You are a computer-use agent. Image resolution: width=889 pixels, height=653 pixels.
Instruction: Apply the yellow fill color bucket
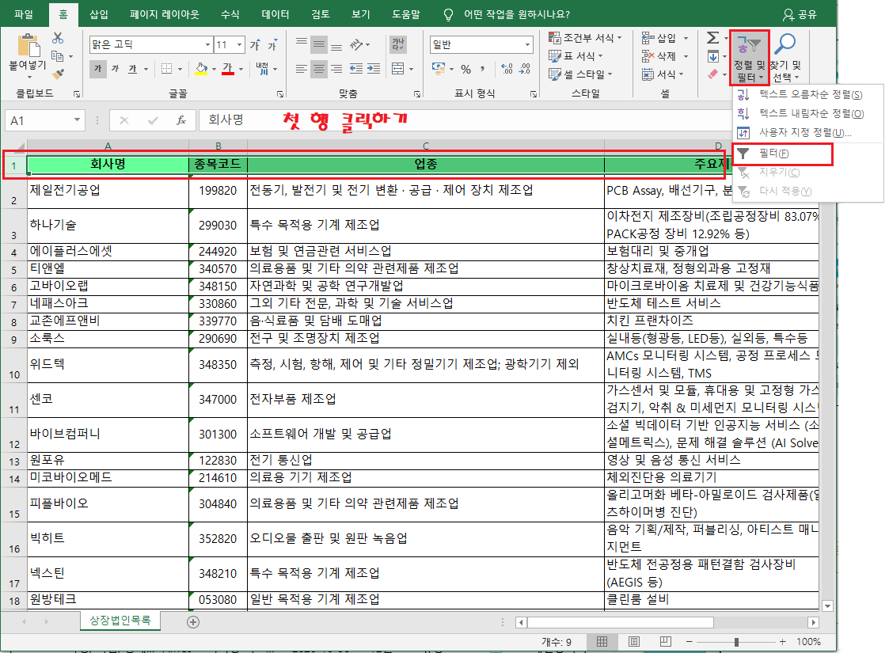pos(201,69)
